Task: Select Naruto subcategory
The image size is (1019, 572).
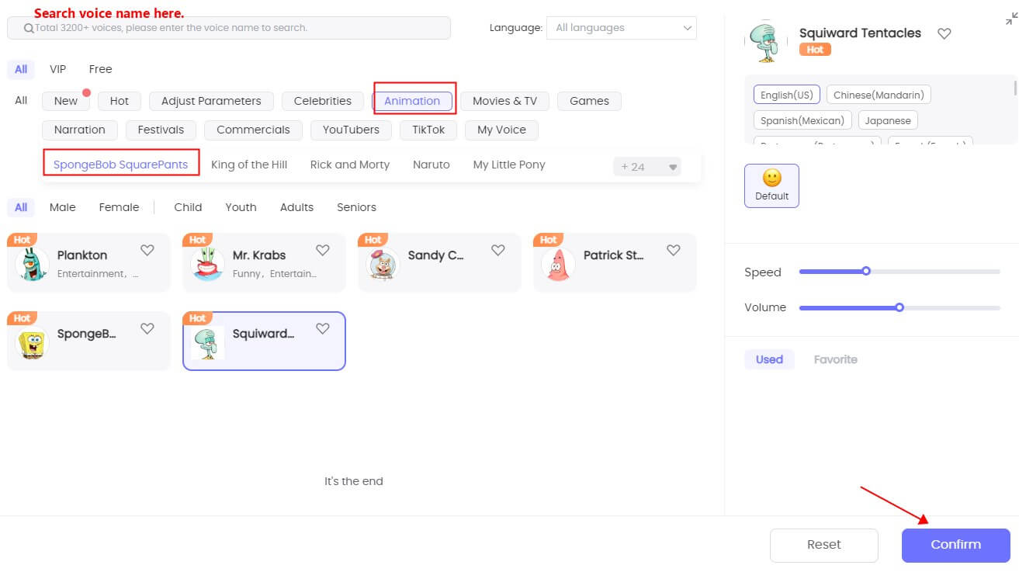Action: (x=432, y=165)
